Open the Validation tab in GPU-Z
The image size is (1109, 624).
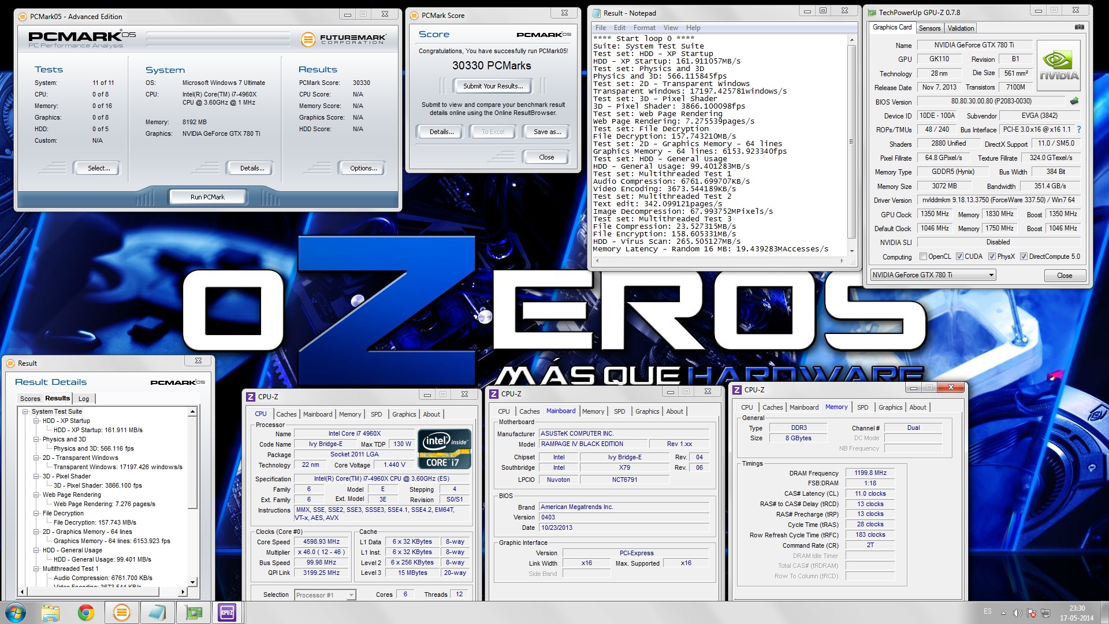tap(961, 28)
